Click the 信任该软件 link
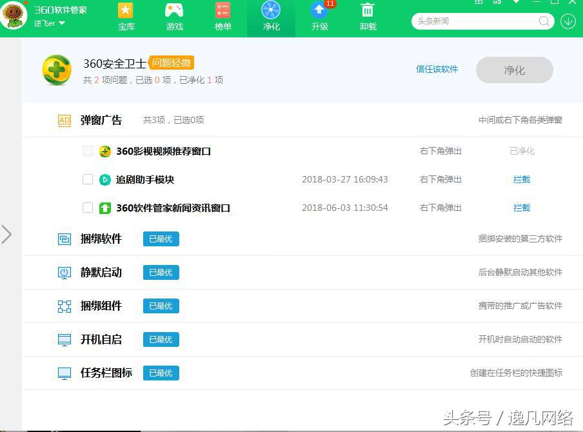This screenshot has width=583, height=432. 437,69
